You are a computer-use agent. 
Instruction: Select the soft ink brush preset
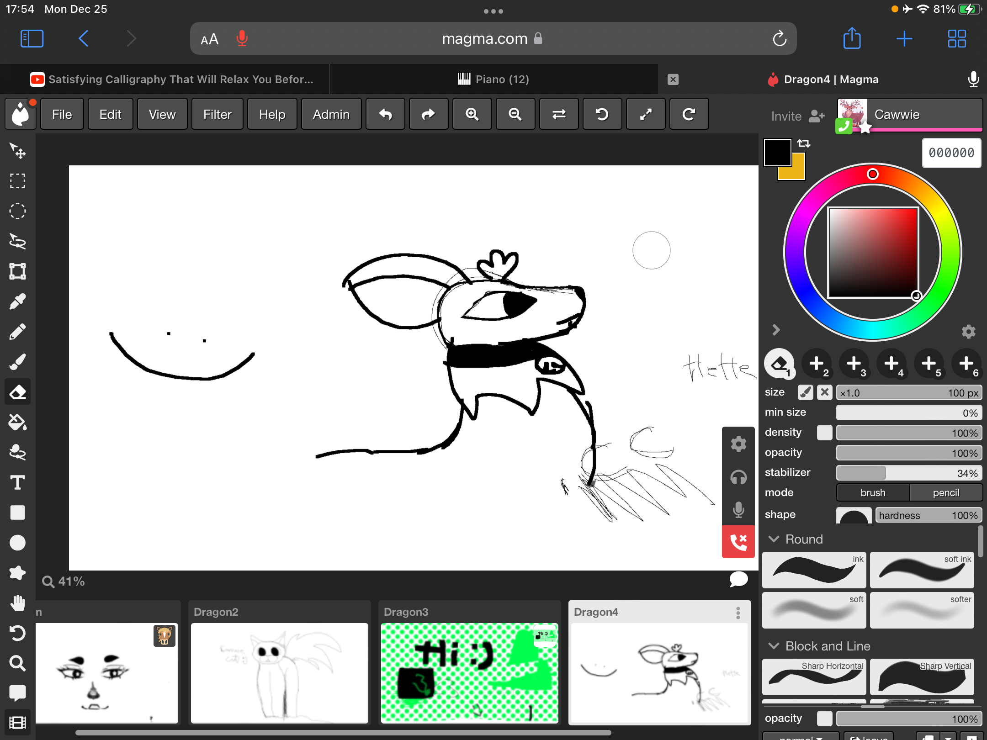point(922,570)
